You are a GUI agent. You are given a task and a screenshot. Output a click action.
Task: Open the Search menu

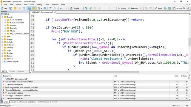[x=19, y=5]
